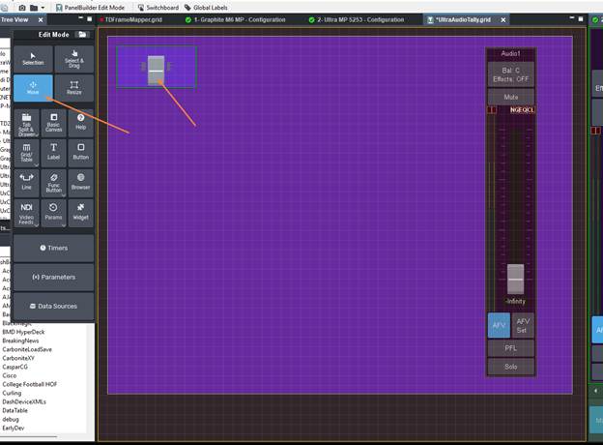Switch to 2- Ultra MP 5253 Configuration tab
The height and width of the screenshot is (445, 603).
(357, 19)
